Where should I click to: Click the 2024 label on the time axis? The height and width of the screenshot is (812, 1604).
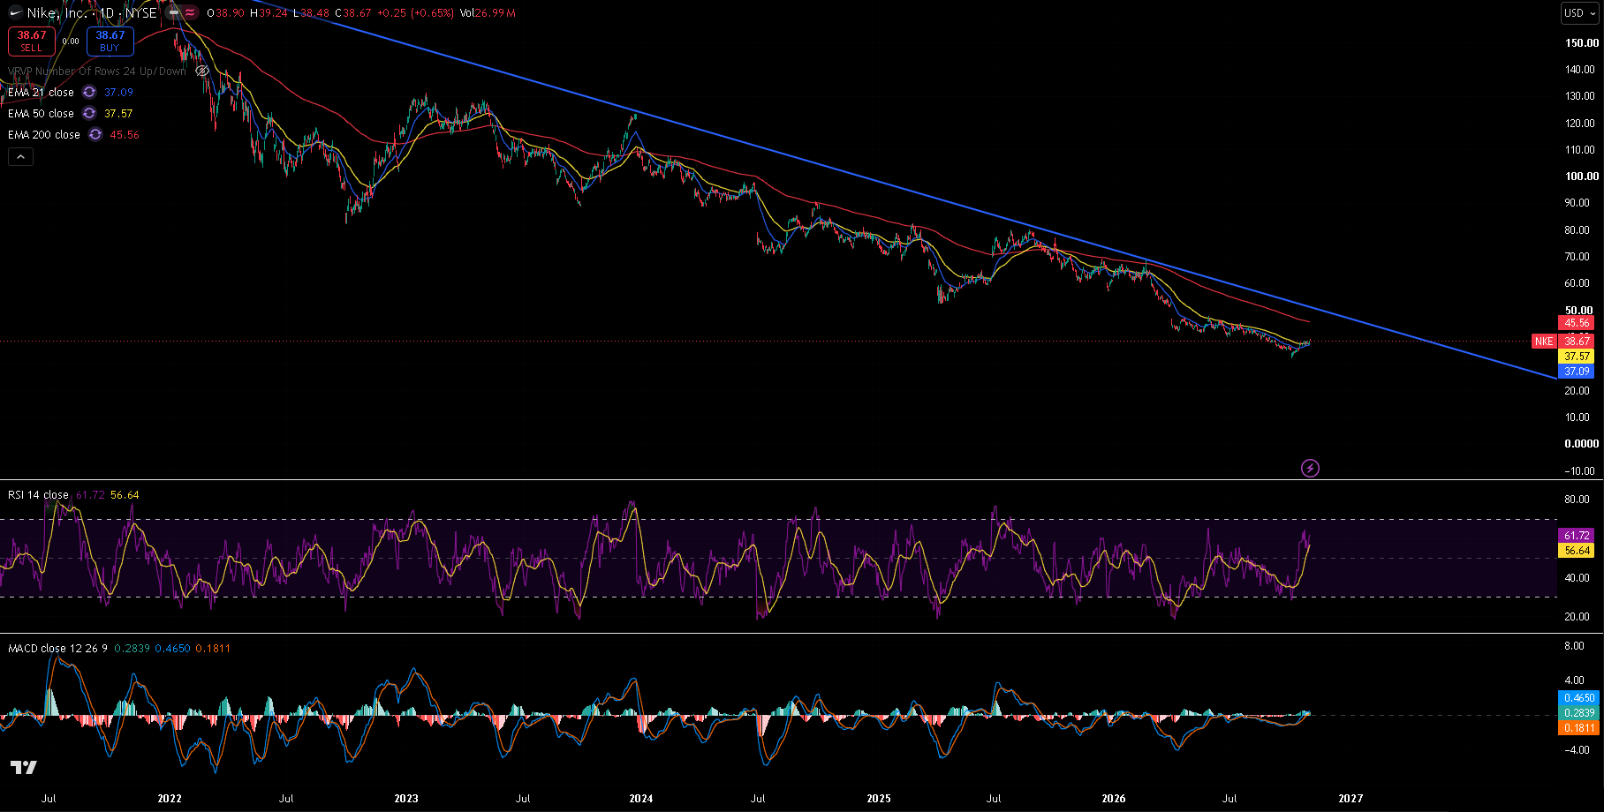point(641,799)
